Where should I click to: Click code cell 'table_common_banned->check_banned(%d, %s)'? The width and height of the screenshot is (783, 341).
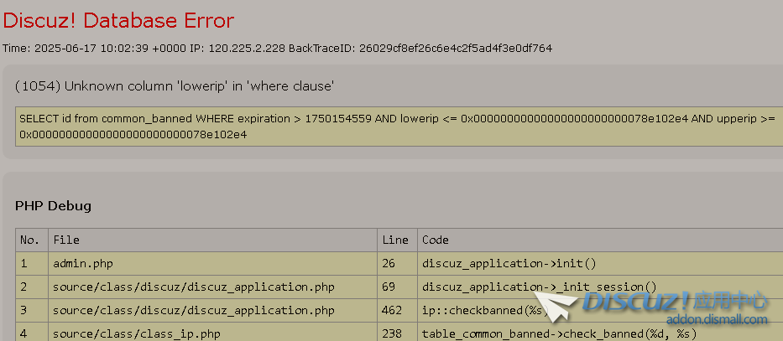click(600, 332)
